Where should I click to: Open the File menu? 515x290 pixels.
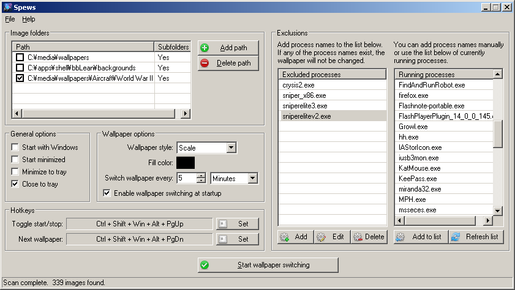10,19
